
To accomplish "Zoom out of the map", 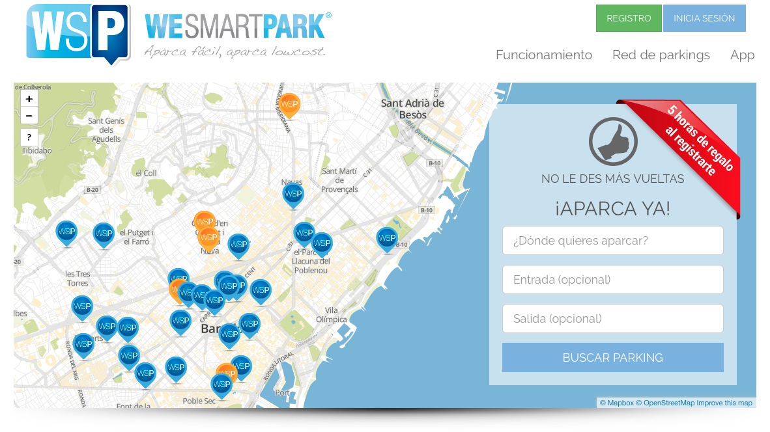I will (29, 116).
